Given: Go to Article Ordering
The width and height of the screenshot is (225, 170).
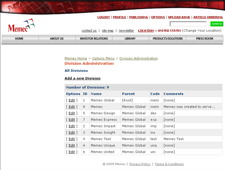Looking at the screenshot, I should point(208,17).
